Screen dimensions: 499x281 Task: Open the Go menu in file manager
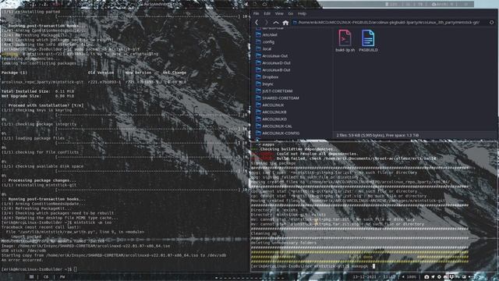point(291,14)
